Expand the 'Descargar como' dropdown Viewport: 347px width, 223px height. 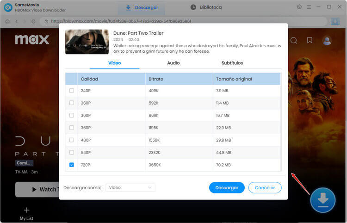pyautogui.click(x=130, y=187)
